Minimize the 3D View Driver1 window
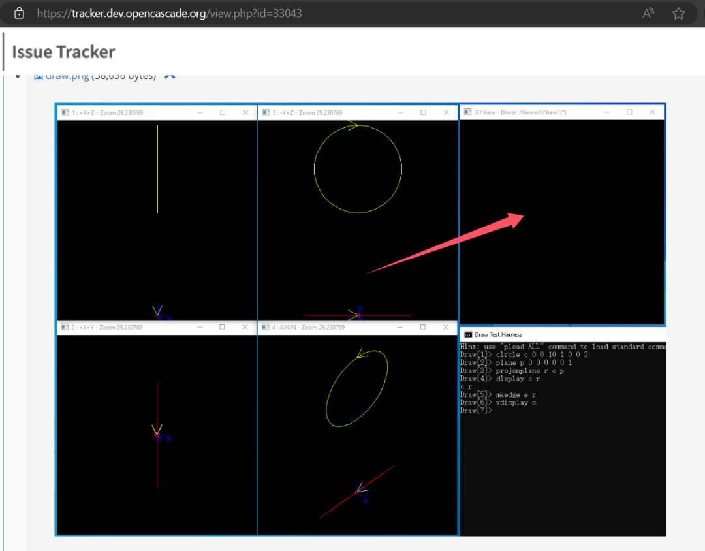This screenshot has height=551, width=705. pos(607,112)
